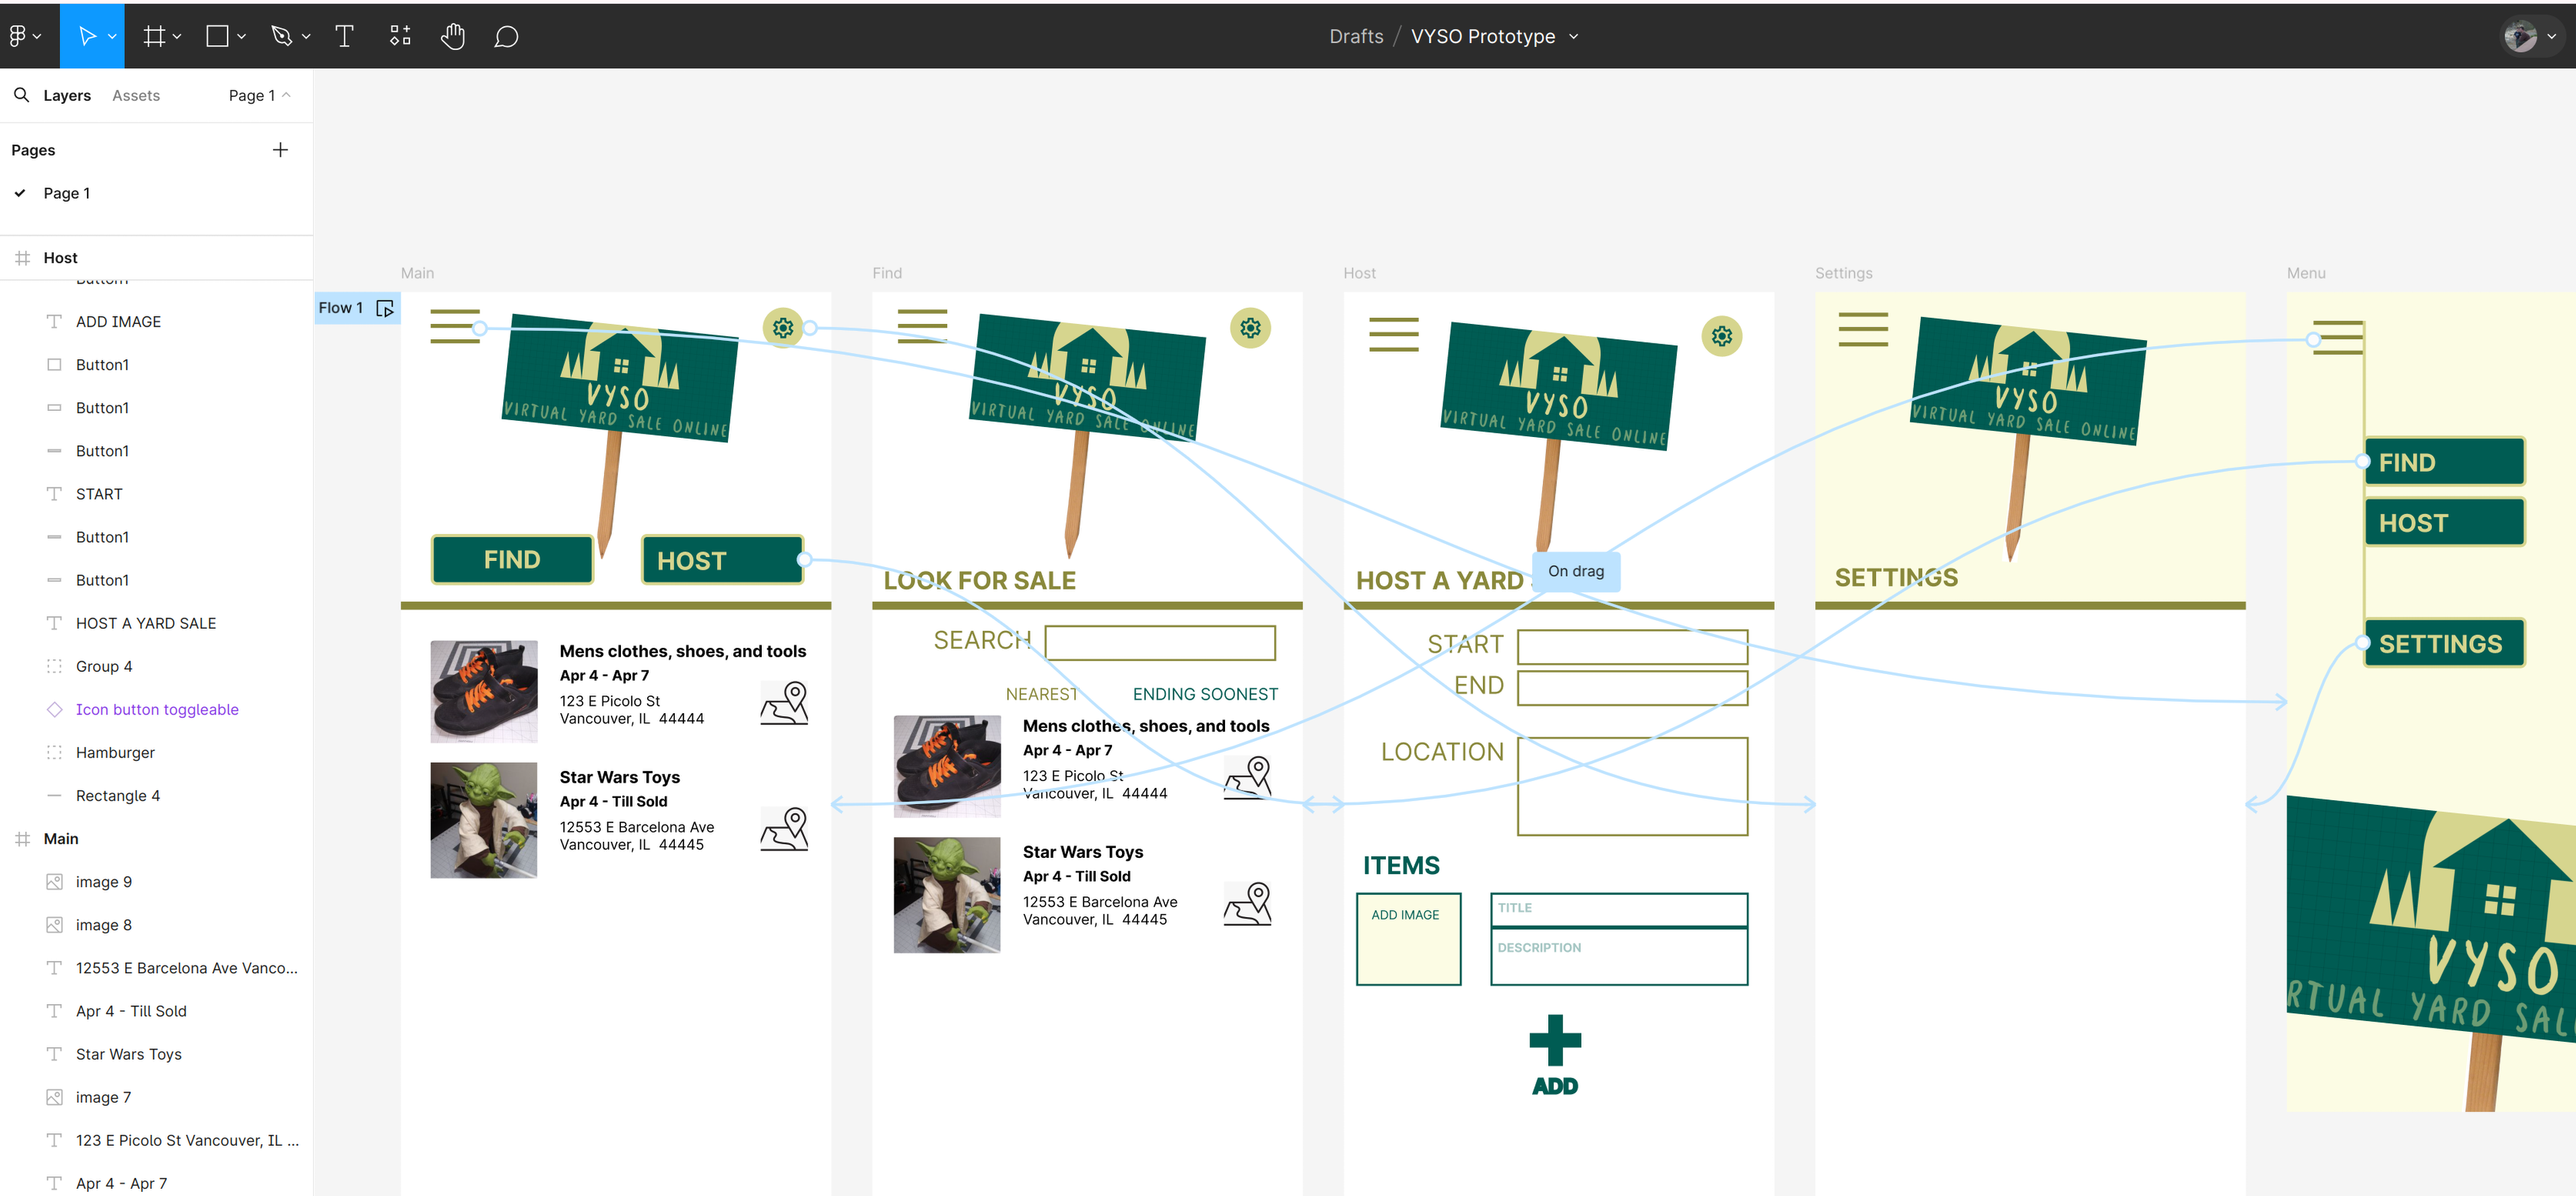Click the search icon in layers panel
The height and width of the screenshot is (1196, 2576).
click(21, 95)
